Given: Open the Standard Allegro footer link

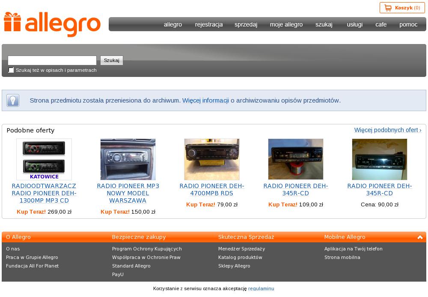Looking at the screenshot, I should coord(131,266).
